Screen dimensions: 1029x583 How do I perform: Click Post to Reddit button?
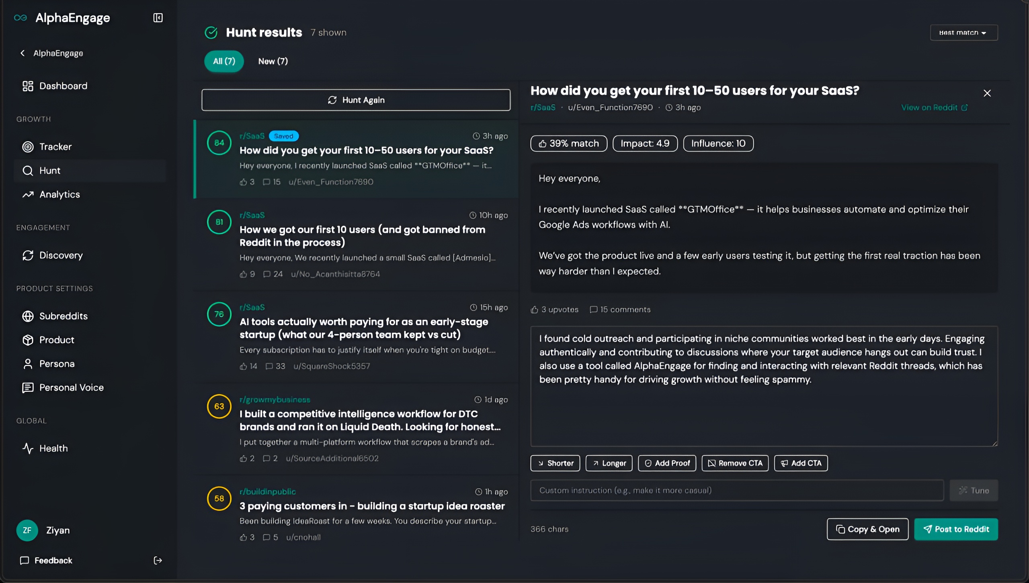pos(955,529)
